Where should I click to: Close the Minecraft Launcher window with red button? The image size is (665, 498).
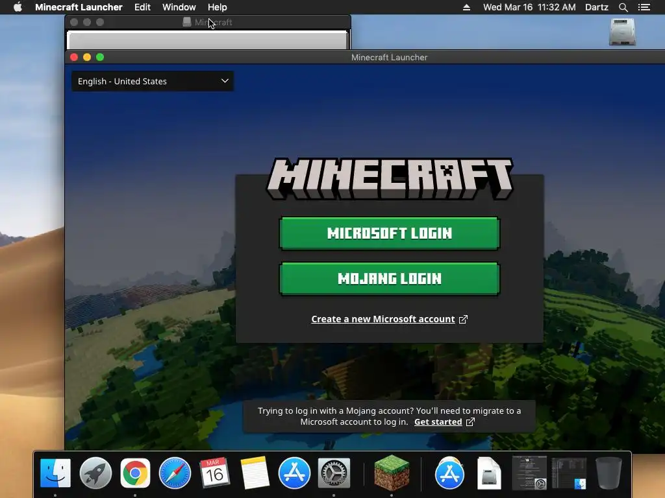(x=74, y=57)
